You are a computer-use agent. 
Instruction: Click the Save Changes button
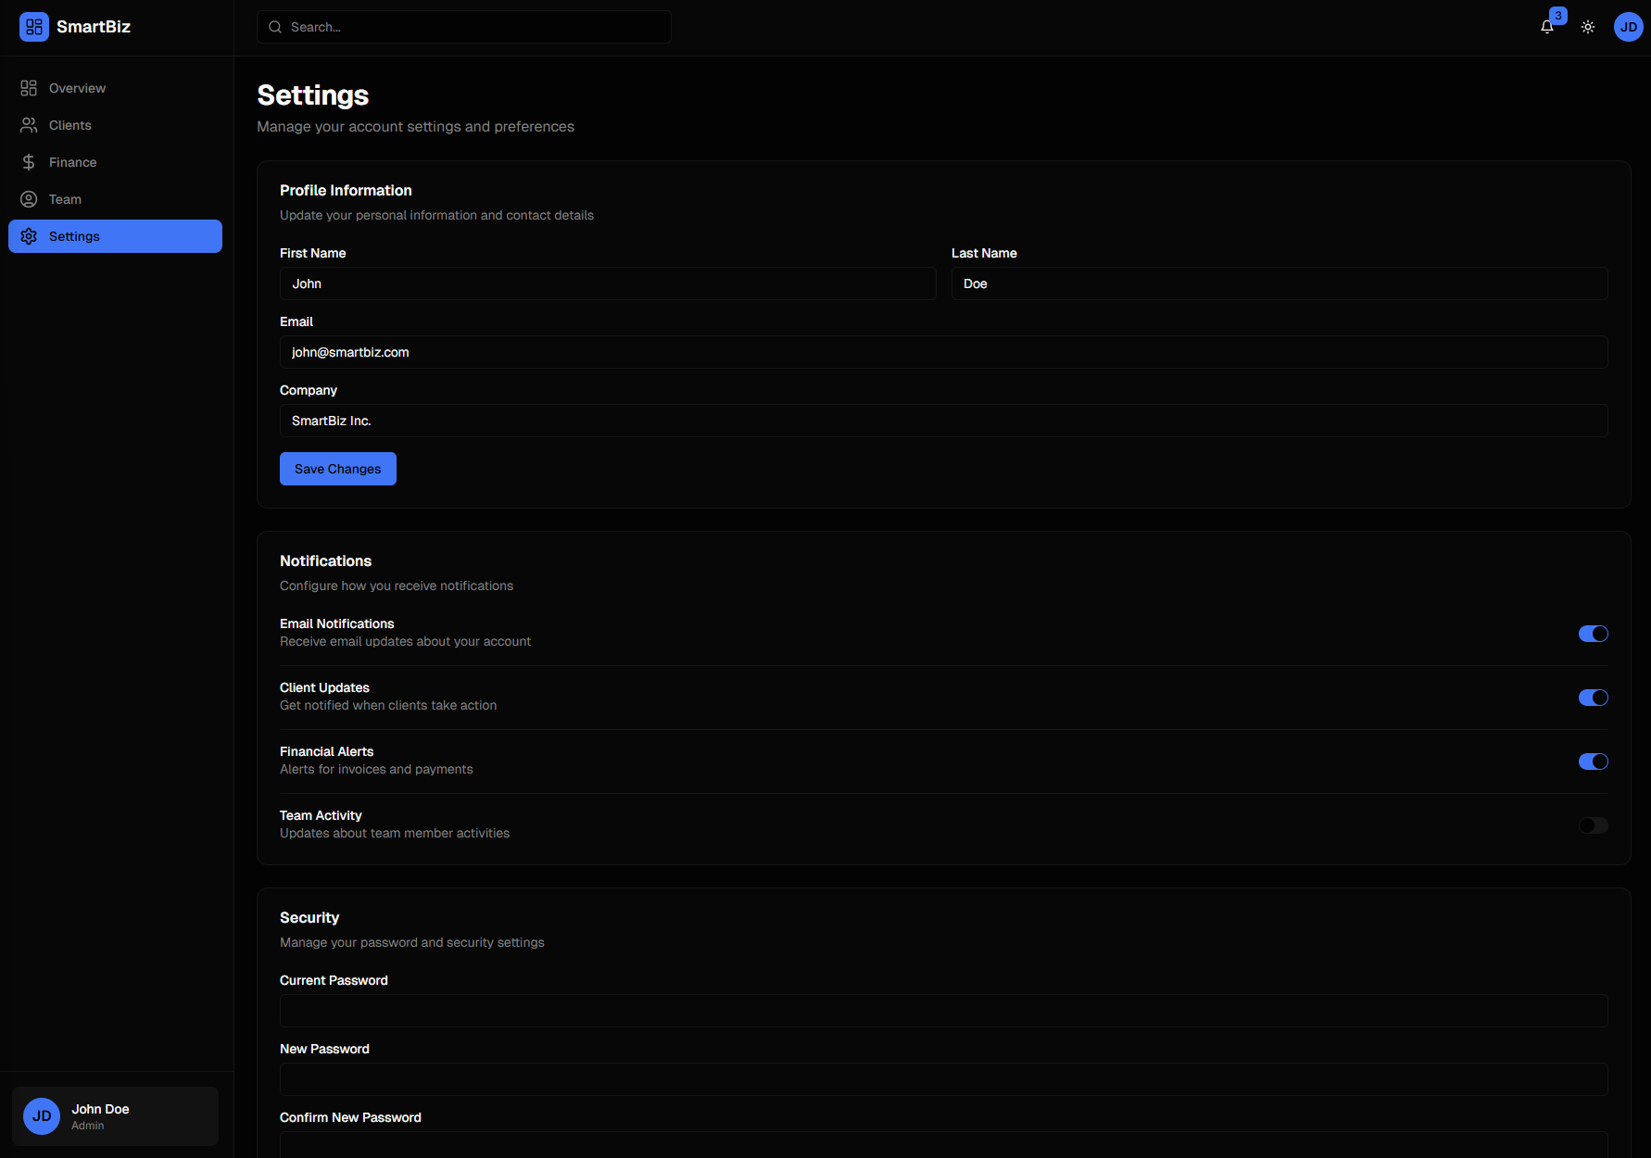pos(337,468)
